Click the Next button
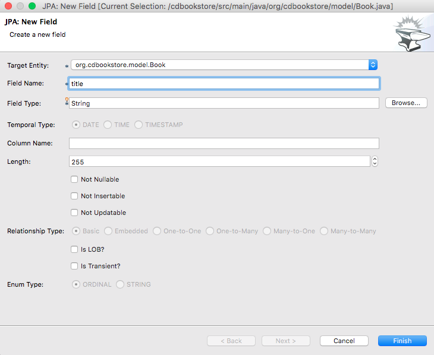 pyautogui.click(x=286, y=341)
